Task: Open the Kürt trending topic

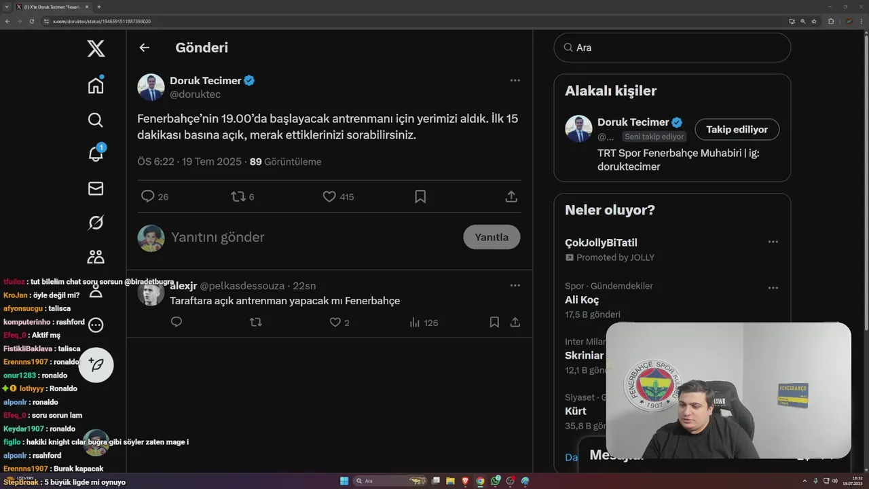Action: click(x=576, y=411)
